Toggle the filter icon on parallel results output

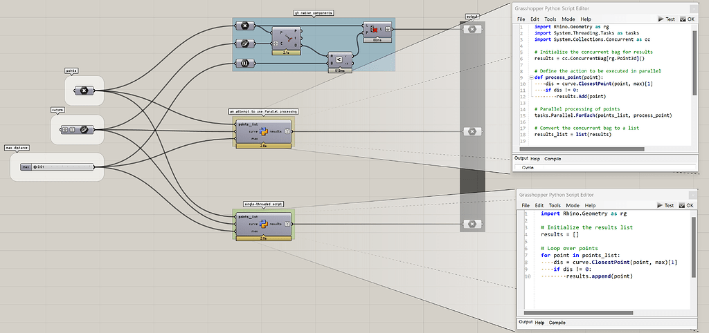click(x=287, y=131)
